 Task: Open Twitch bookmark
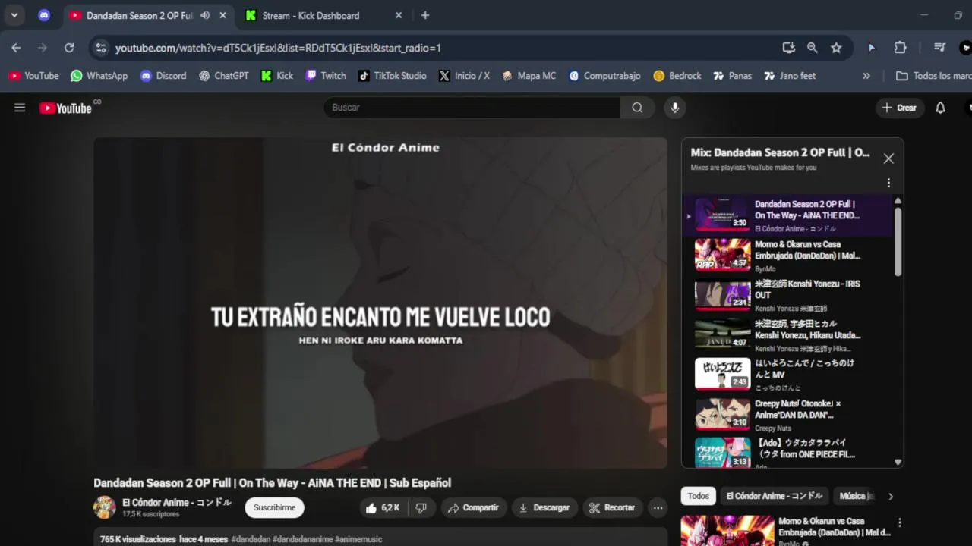326,76
